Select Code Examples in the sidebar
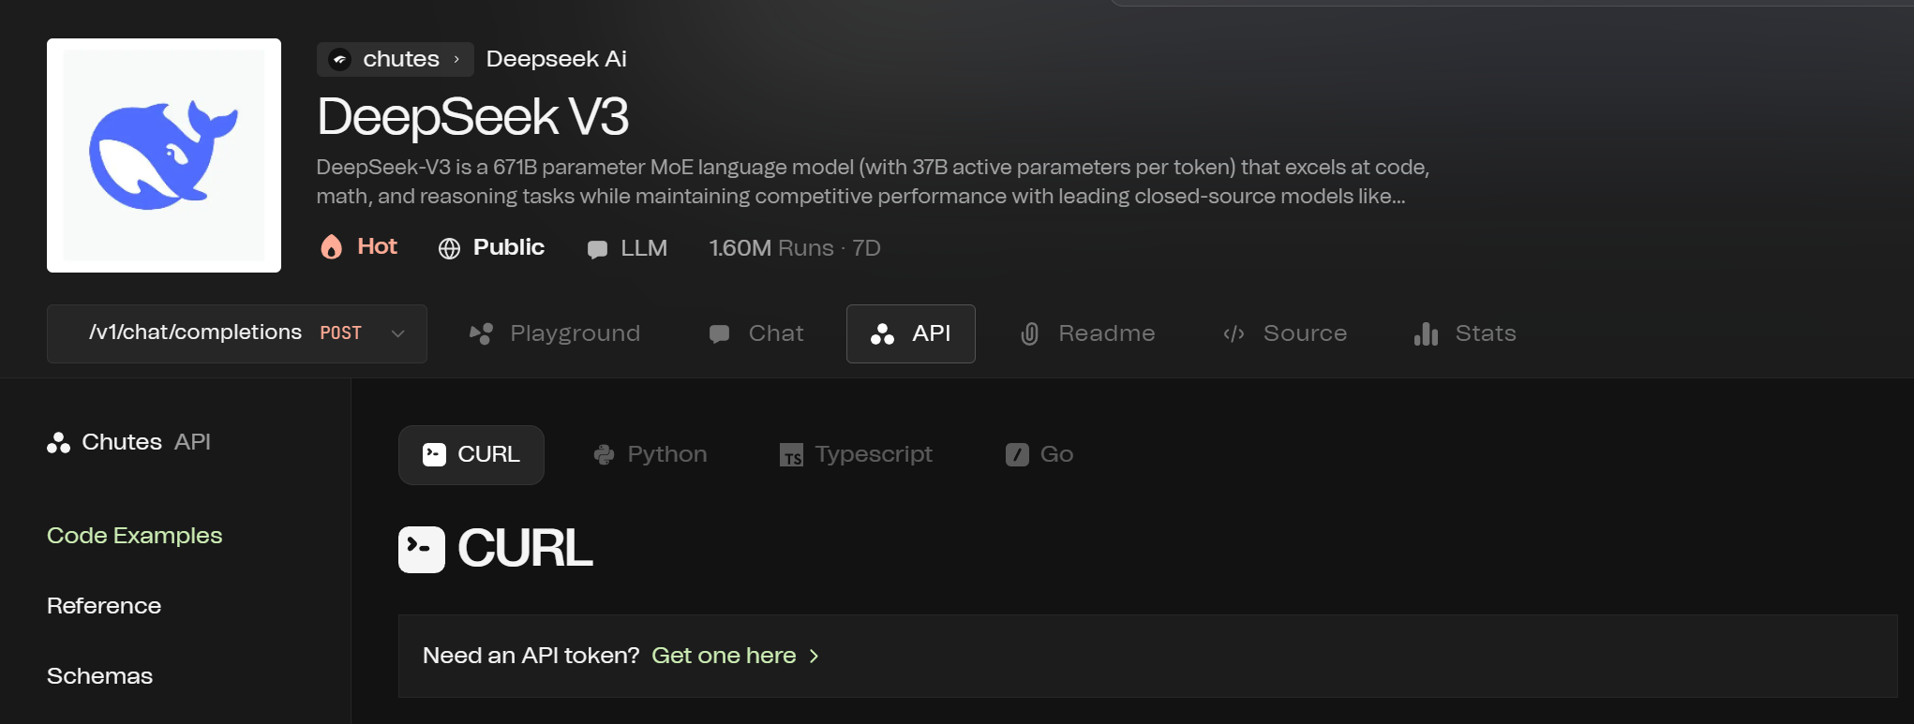Image resolution: width=1914 pixels, height=724 pixels. (x=135, y=536)
